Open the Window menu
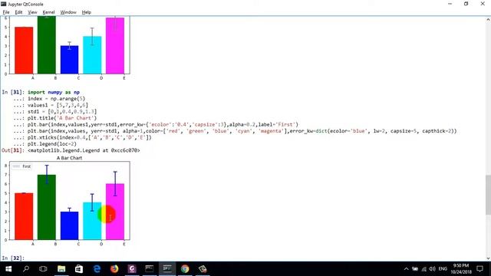 (68, 12)
